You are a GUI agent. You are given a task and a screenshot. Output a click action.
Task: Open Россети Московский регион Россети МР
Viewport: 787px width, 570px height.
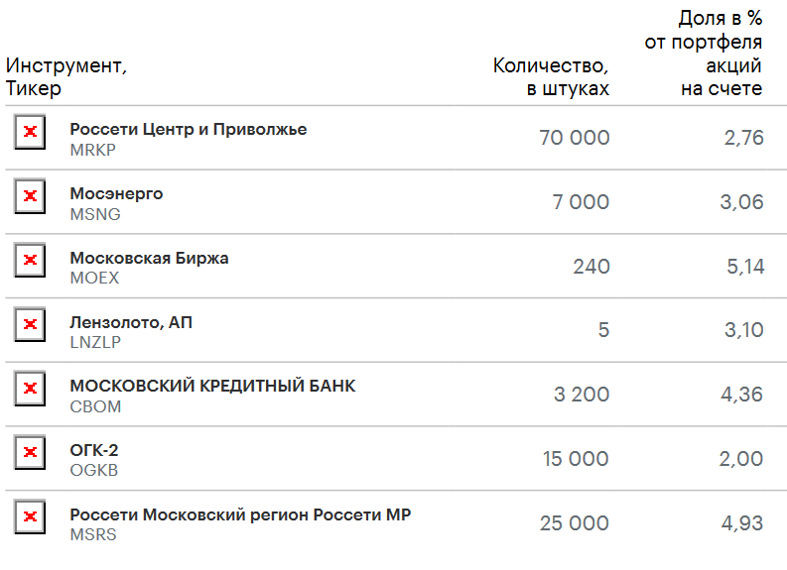click(240, 514)
